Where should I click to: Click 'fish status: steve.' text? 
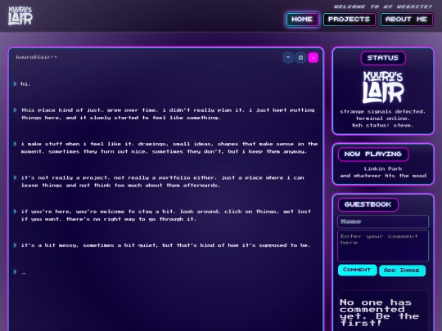tap(383, 125)
